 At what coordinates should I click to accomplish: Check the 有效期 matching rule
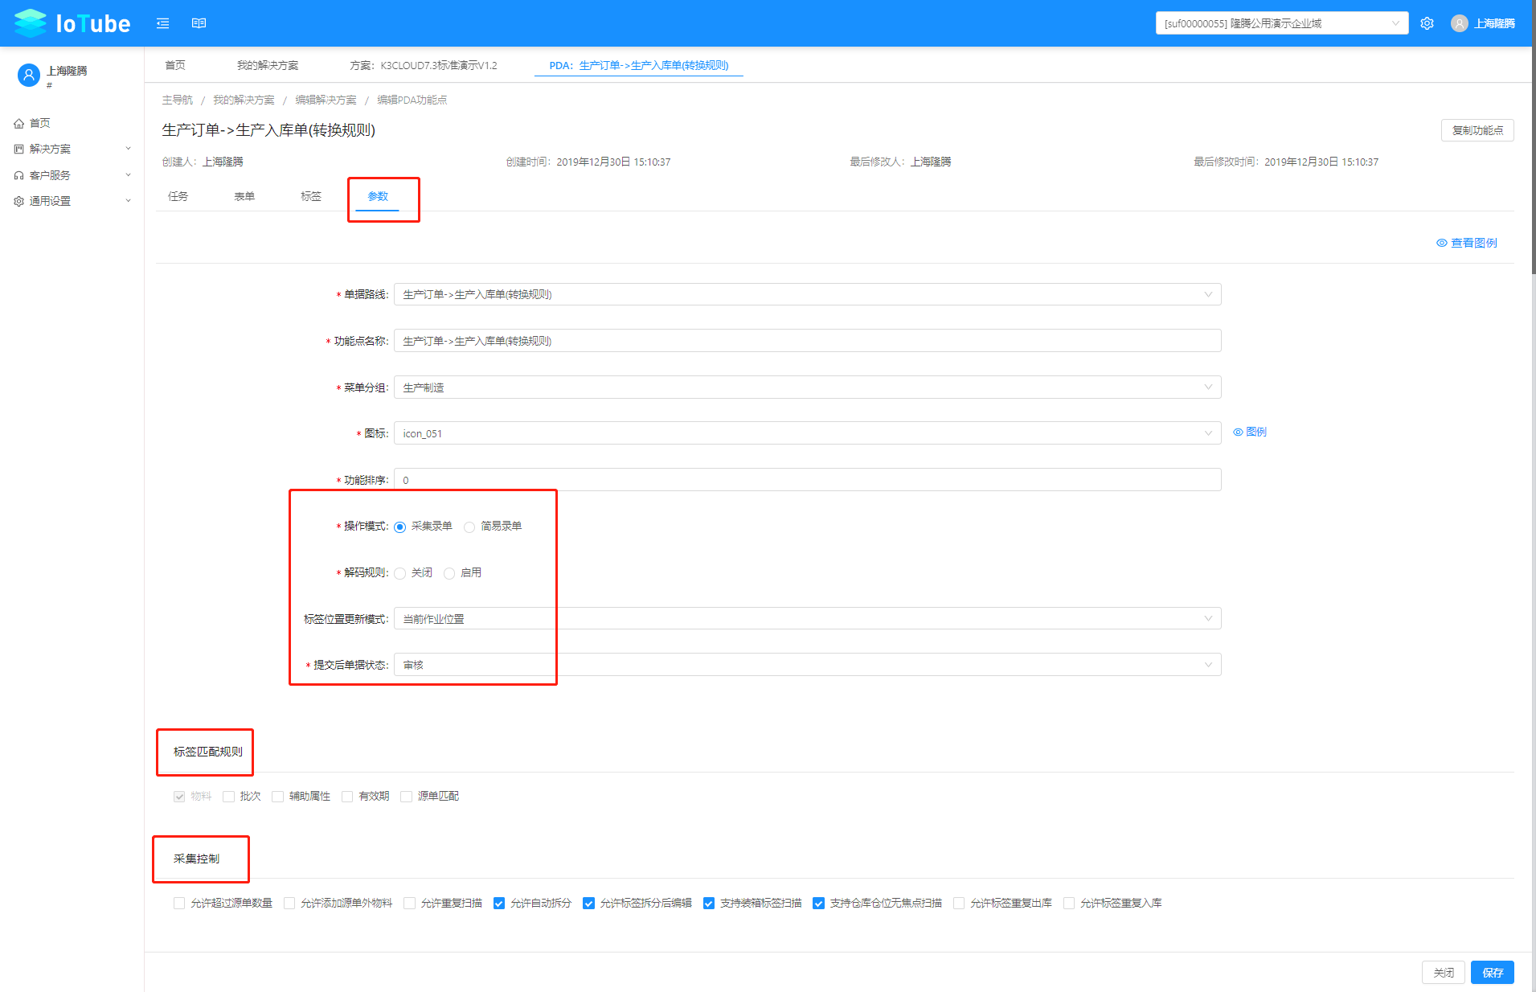point(347,797)
